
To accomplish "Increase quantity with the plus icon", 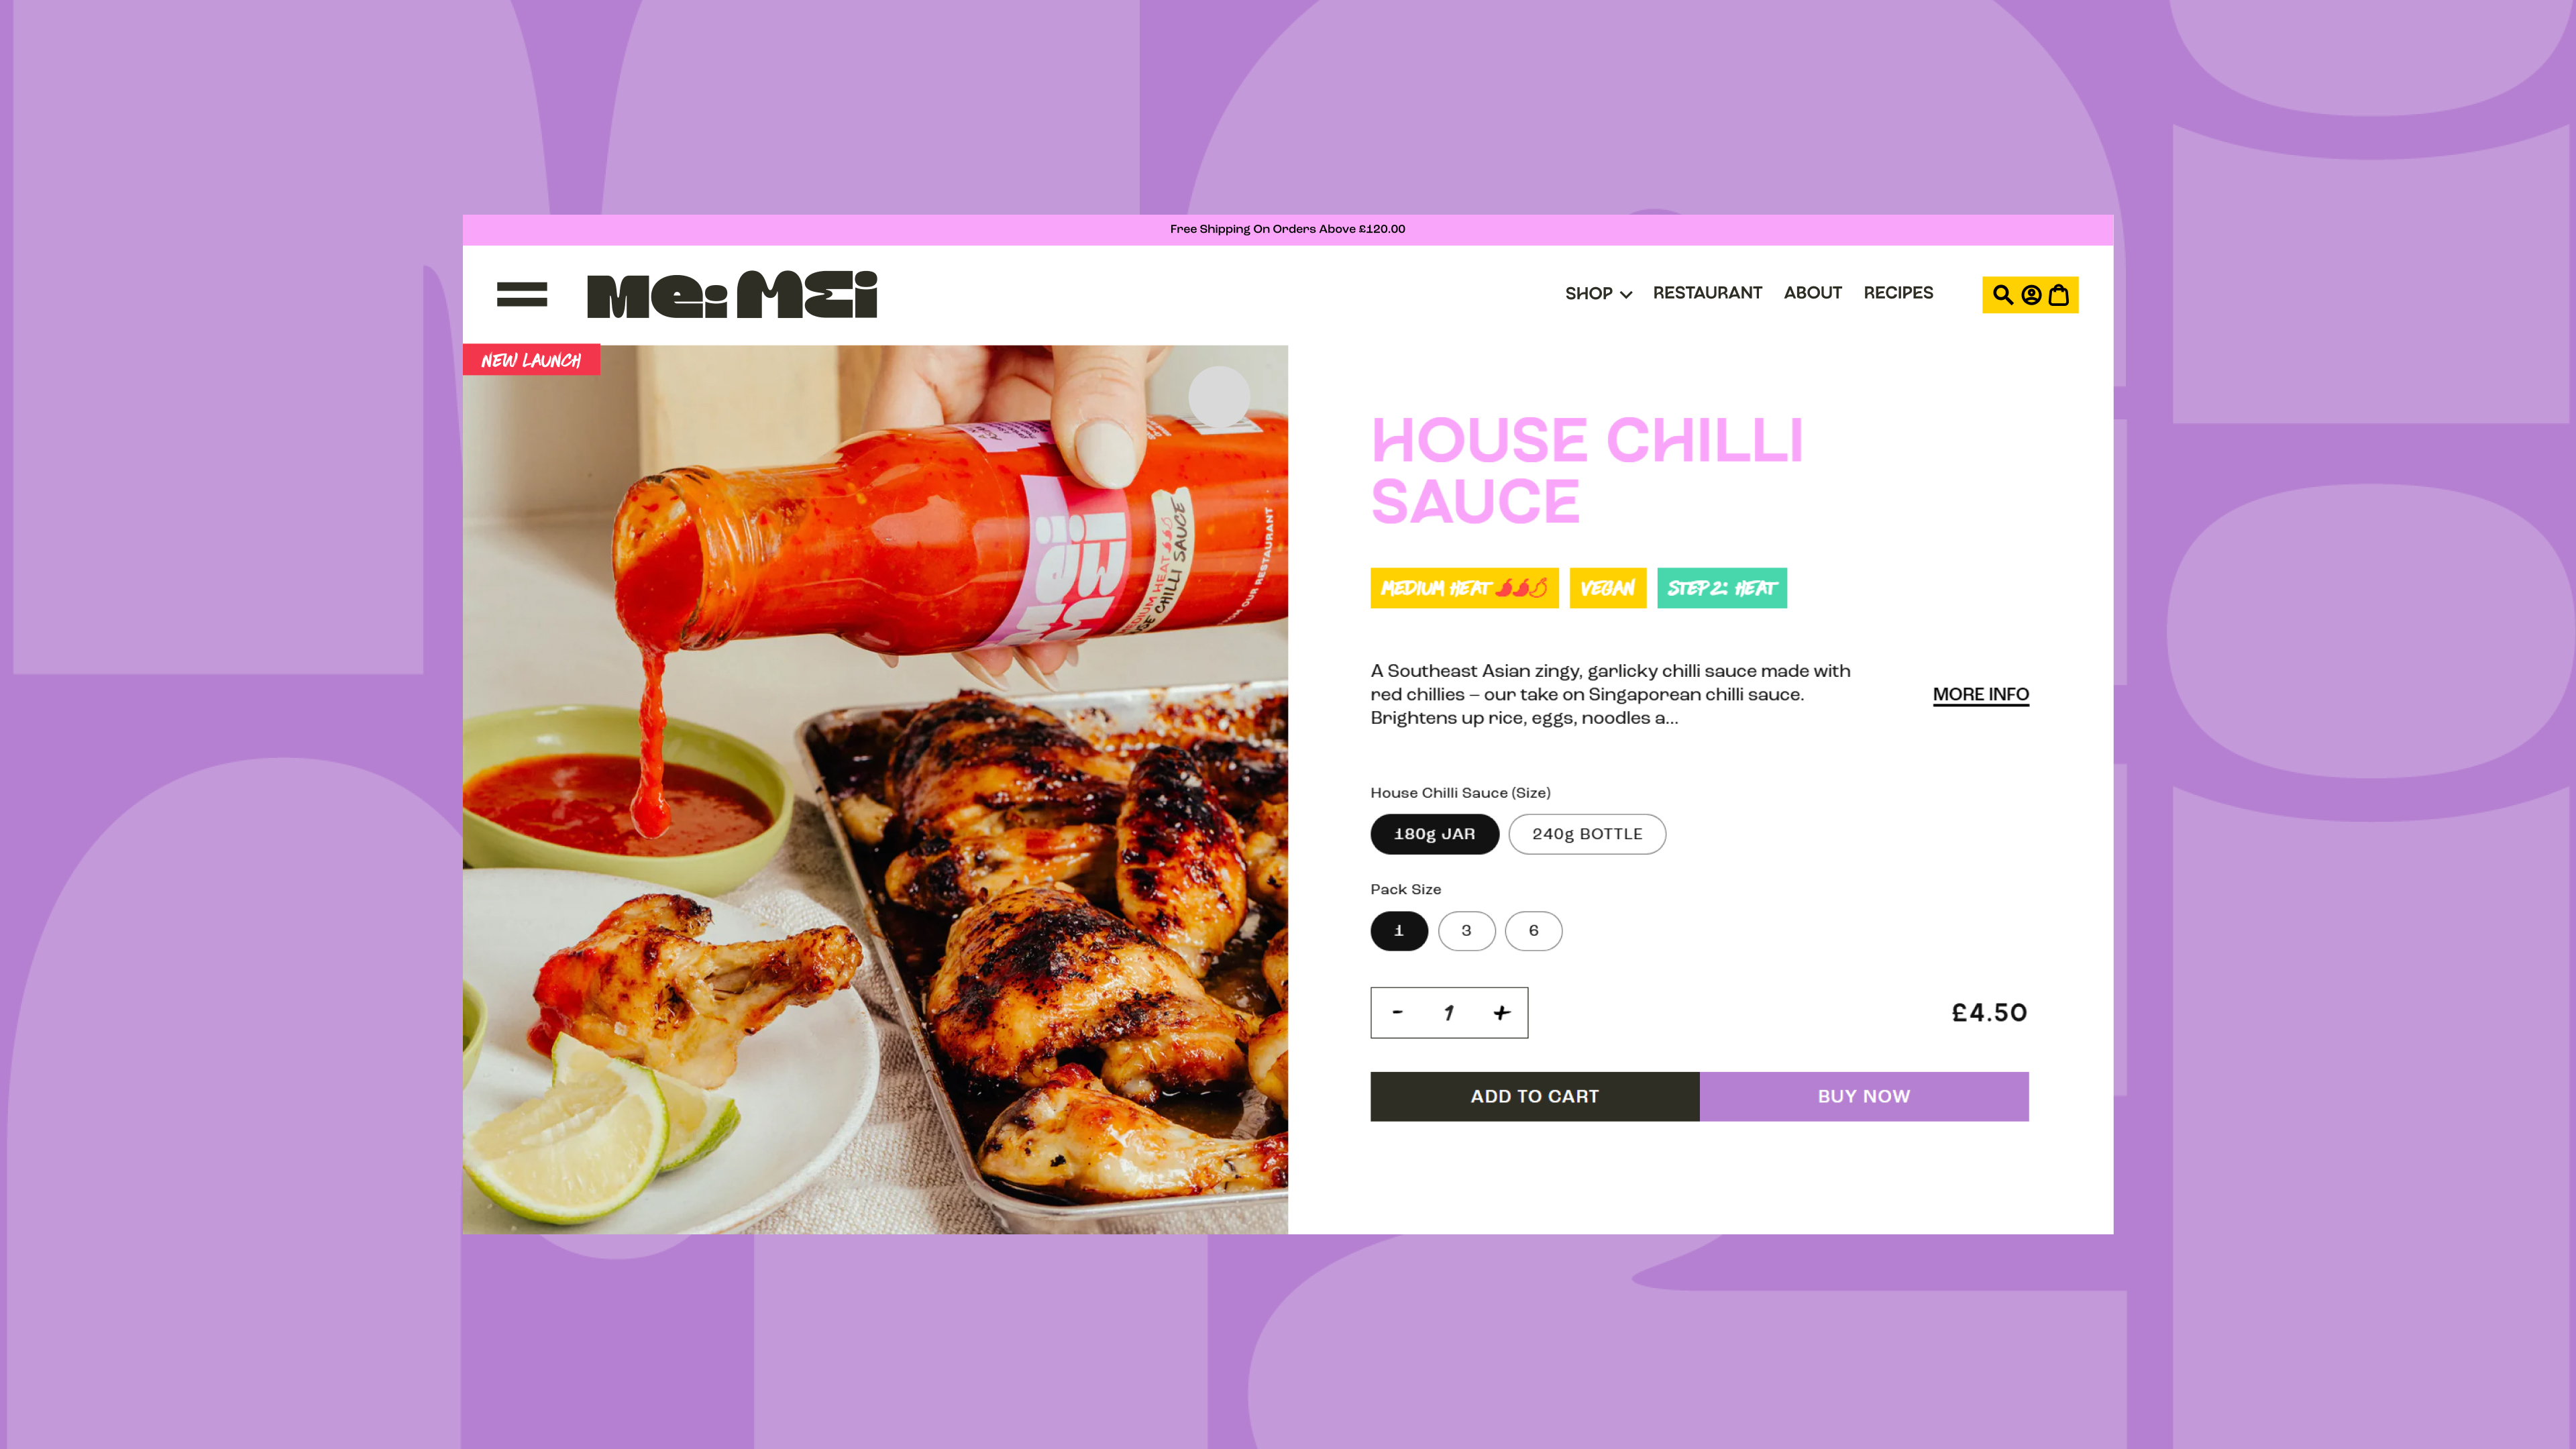I will pos(1502,1013).
